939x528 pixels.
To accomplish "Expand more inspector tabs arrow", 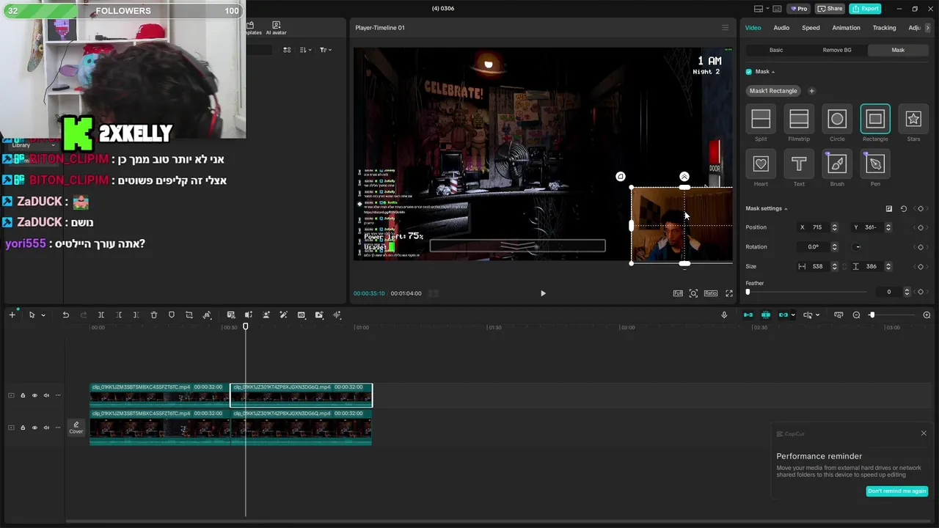I will [x=928, y=28].
